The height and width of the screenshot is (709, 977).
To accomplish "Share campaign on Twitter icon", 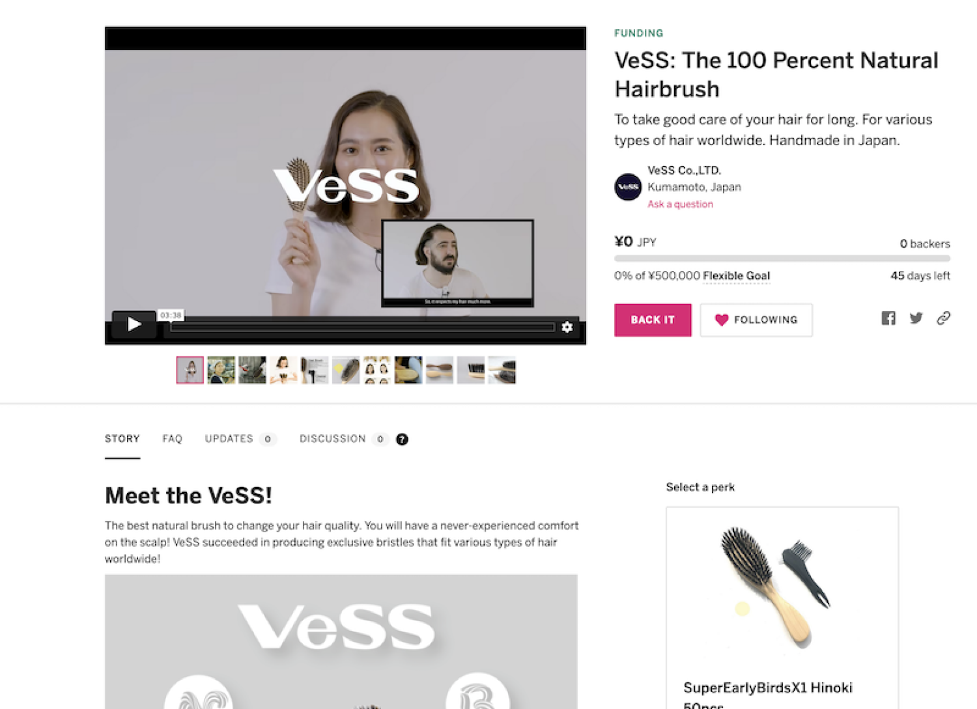I will [x=916, y=318].
